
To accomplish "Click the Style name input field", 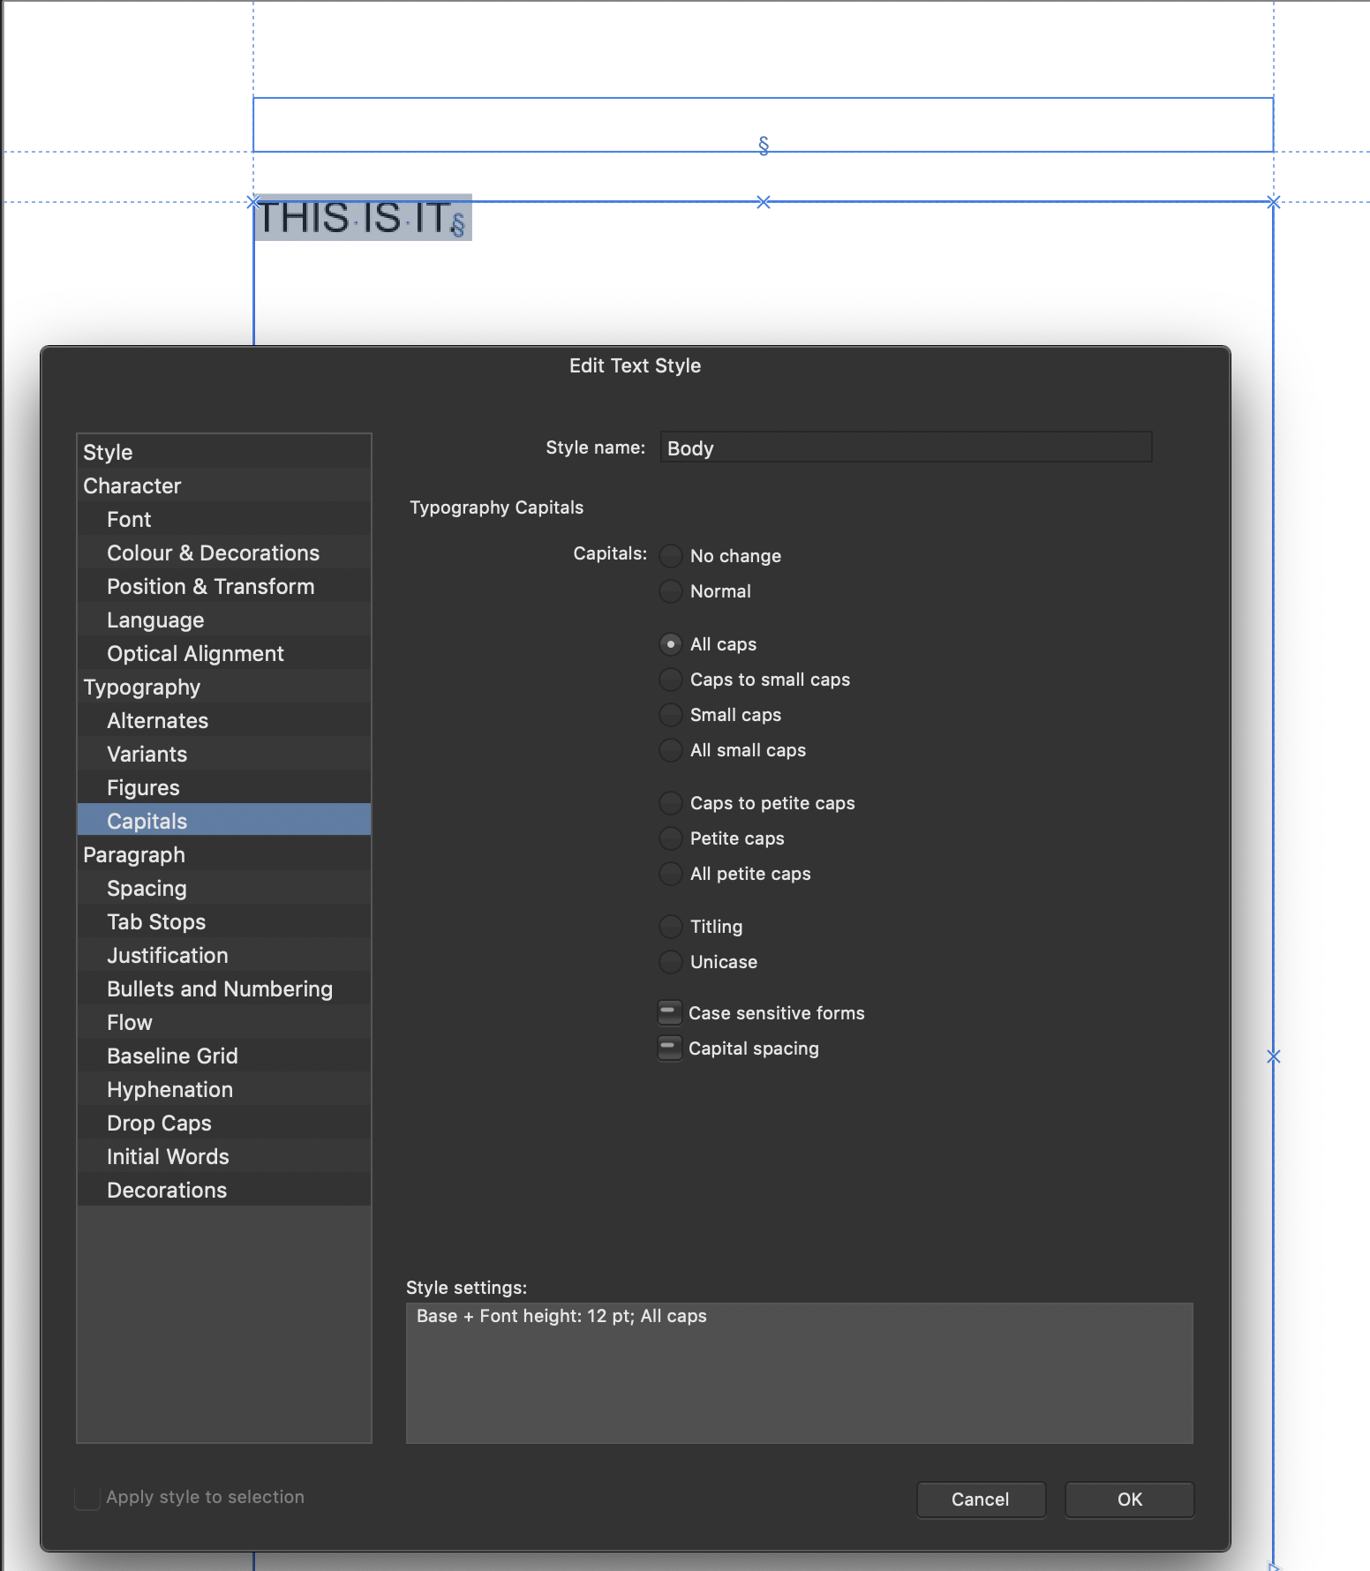I will [906, 447].
